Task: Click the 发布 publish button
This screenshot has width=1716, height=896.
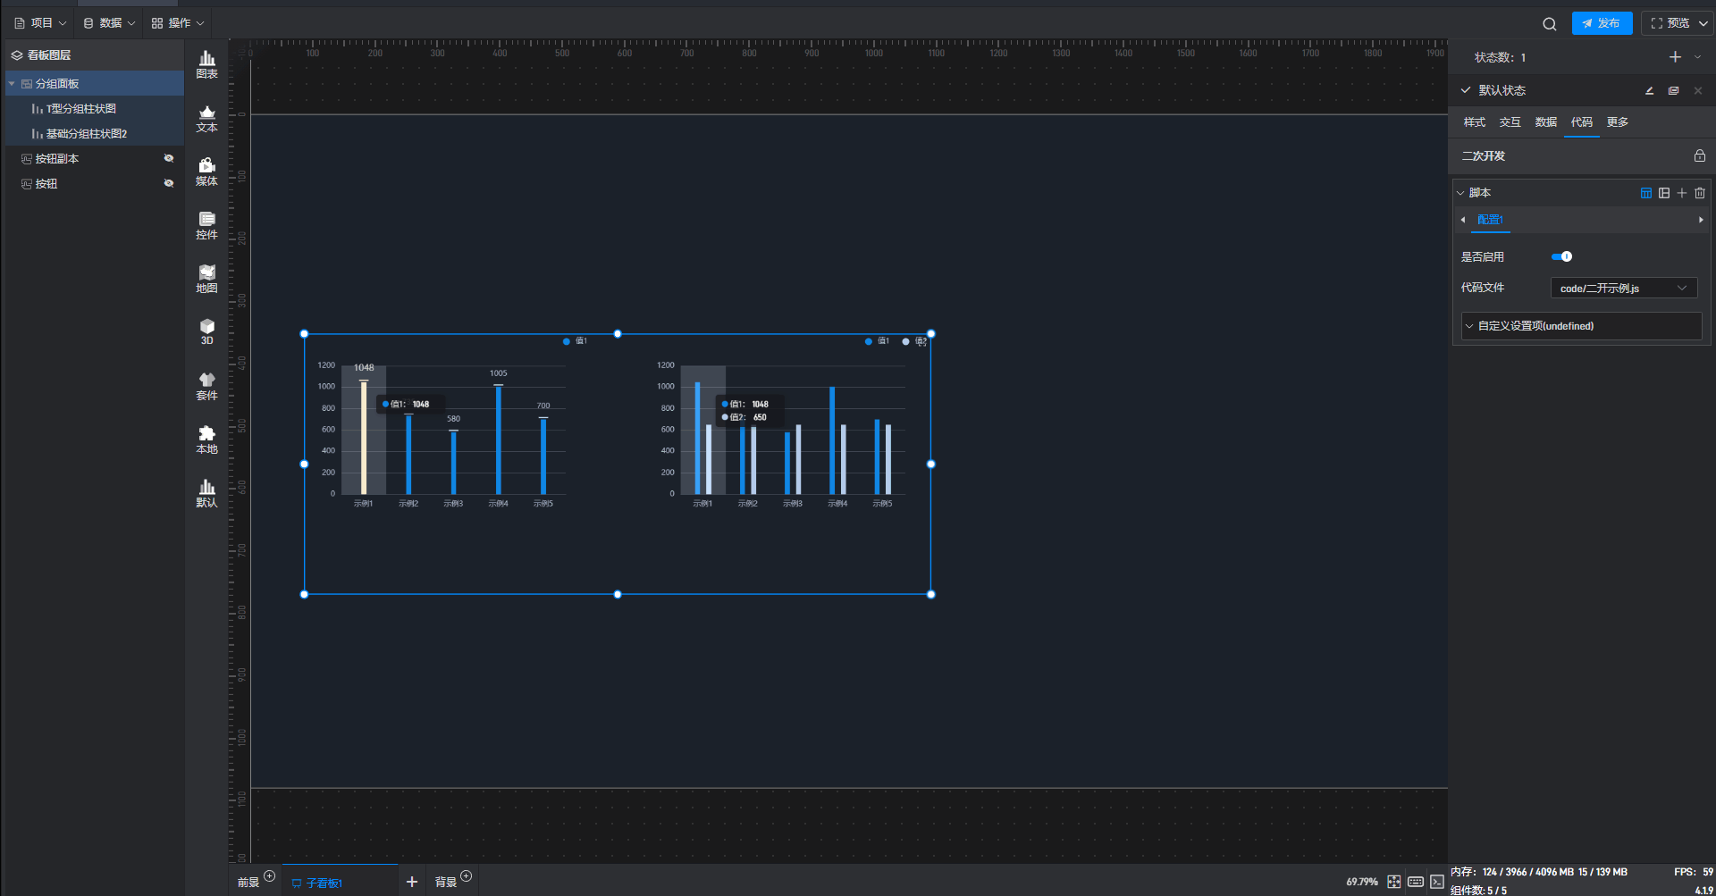Action: point(1602,23)
